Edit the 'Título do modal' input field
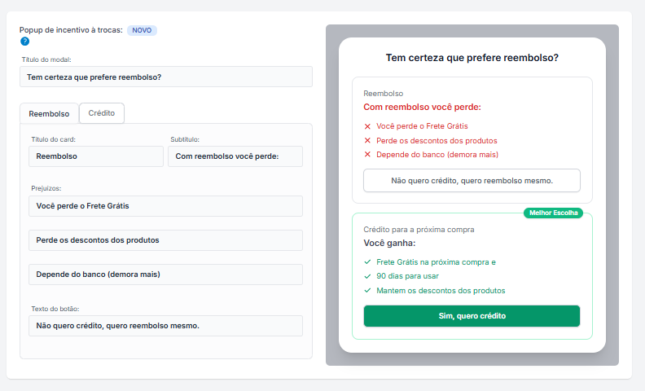 pyautogui.click(x=166, y=77)
